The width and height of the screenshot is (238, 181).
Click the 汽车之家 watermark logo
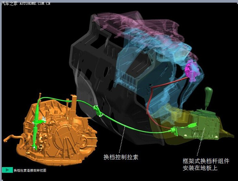tap(8, 3)
